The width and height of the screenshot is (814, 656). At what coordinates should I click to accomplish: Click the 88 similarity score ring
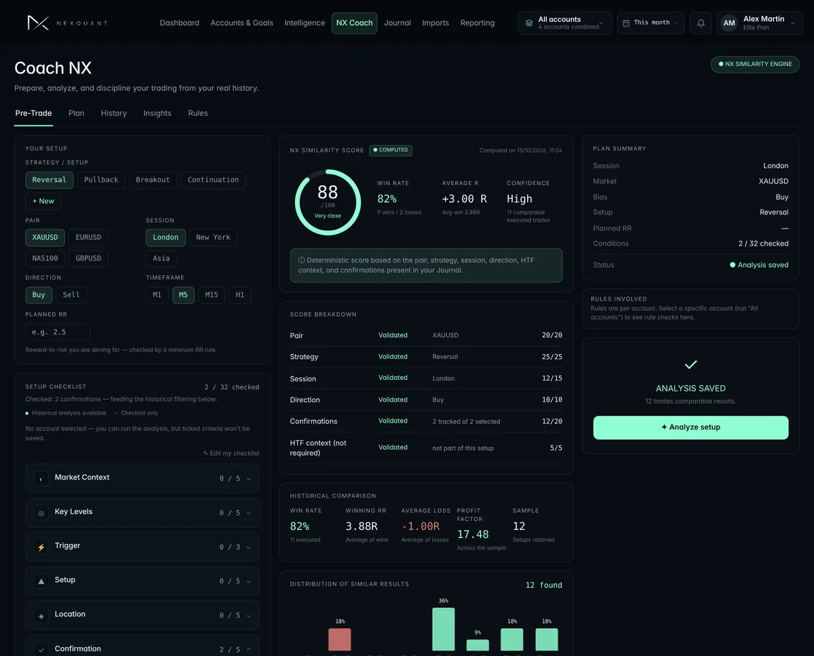[328, 202]
